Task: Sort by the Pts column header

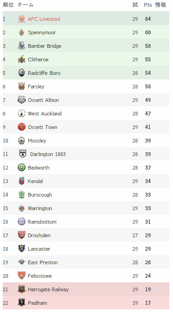Action: pyautogui.click(x=148, y=5)
